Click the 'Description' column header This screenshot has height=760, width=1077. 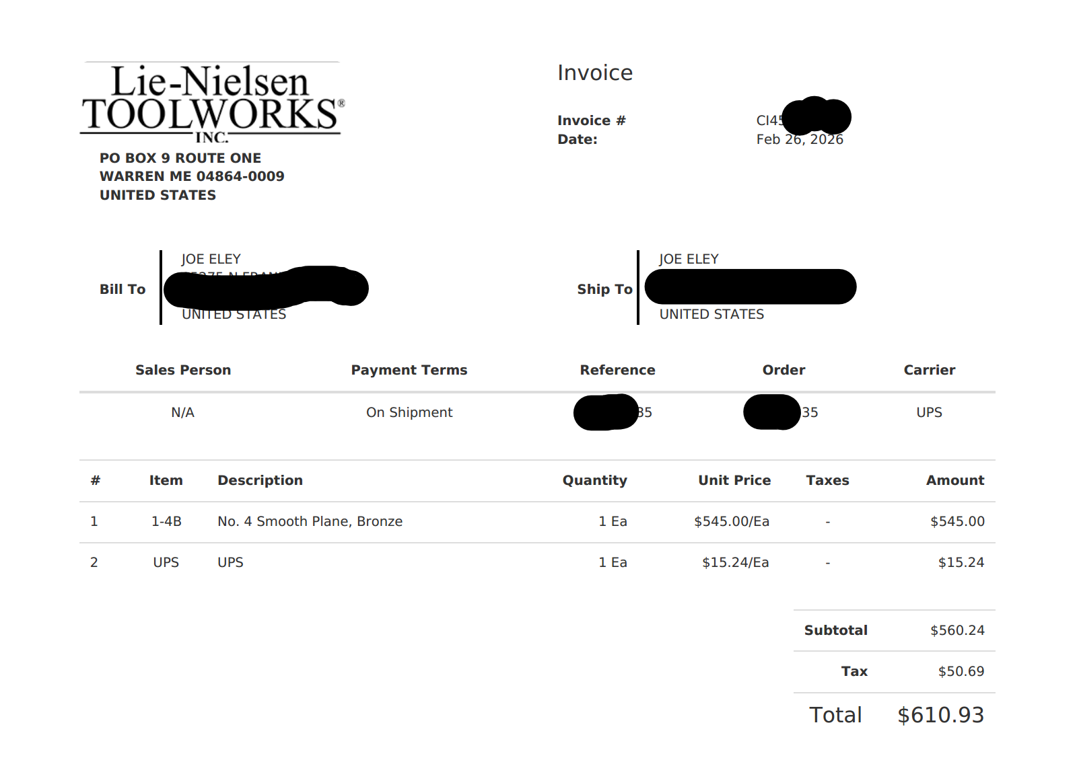[x=260, y=480]
